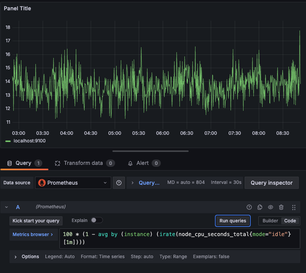Click the Prometheus flame logo icon
This screenshot has height=273, width=306.
pyautogui.click(x=42, y=183)
